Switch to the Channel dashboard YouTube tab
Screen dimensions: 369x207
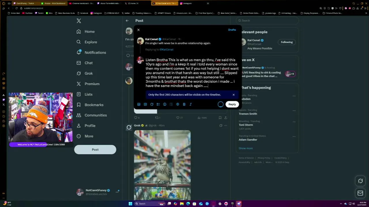pyautogui.click(x=81, y=3)
